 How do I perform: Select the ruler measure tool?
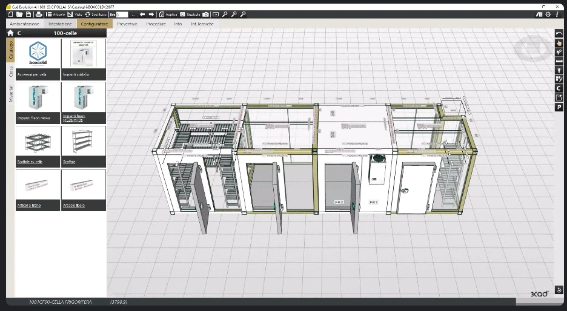pyautogui.click(x=559, y=61)
